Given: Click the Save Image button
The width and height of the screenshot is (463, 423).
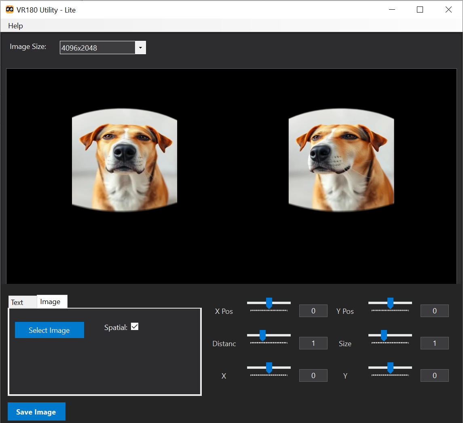Looking at the screenshot, I should pos(36,412).
